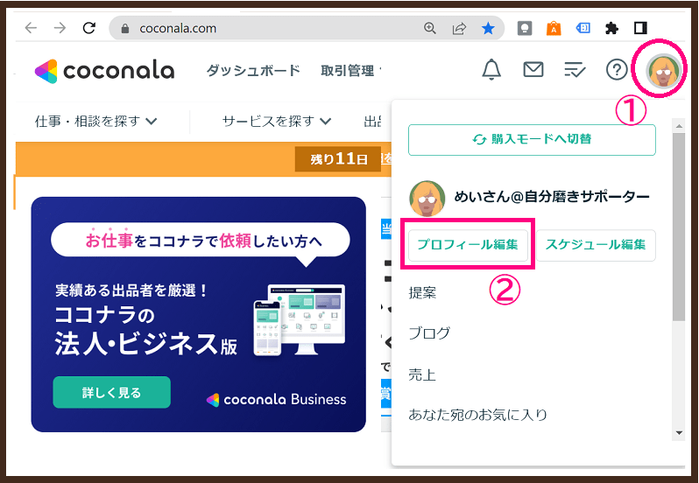The width and height of the screenshot is (699, 483).
Task: Click the coconala logo
Action: [104, 71]
